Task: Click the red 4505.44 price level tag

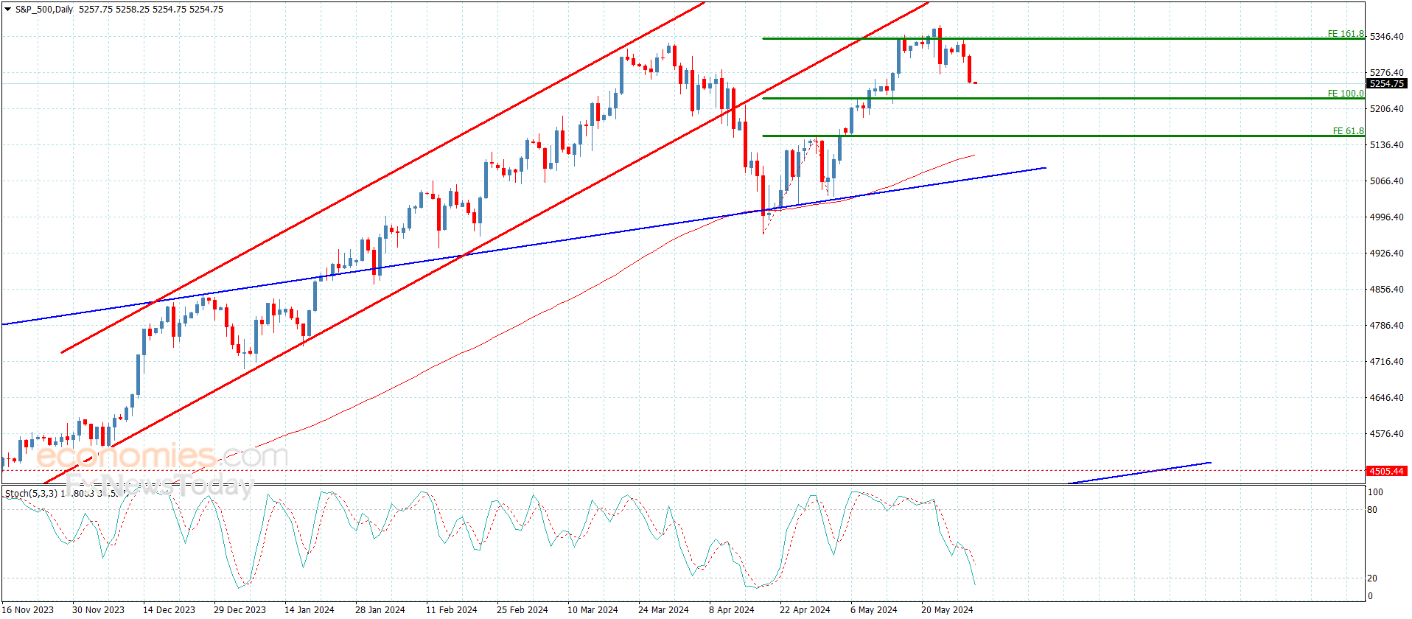Action: coord(1386,470)
